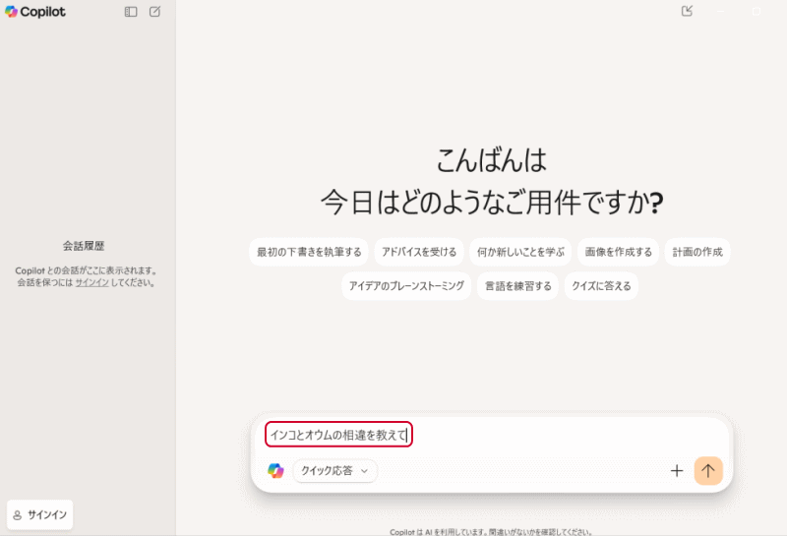The height and width of the screenshot is (536, 787).
Task: Send the message with the orange arrow button
Action: pos(708,471)
